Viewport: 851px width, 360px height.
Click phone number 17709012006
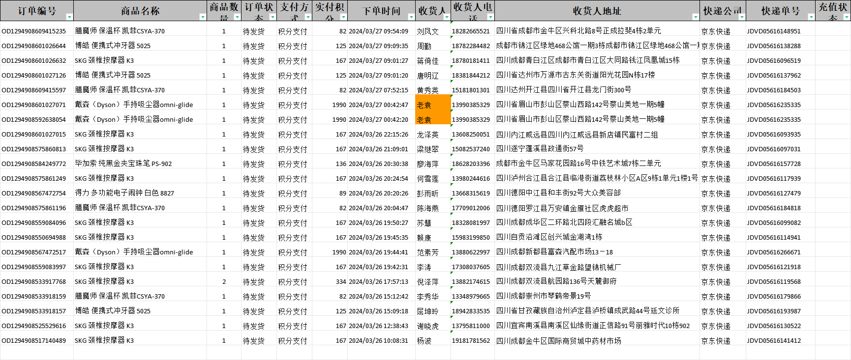[x=471, y=208]
